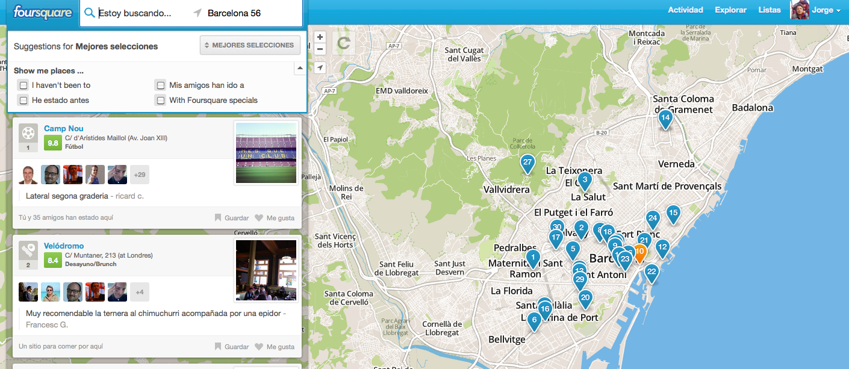Check "Mis amigos han ido a" box
Viewport: 849px width, 369px height.
click(x=160, y=85)
